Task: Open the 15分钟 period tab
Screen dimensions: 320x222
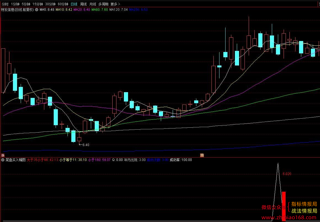Action: pyautogui.click(x=38, y=4)
